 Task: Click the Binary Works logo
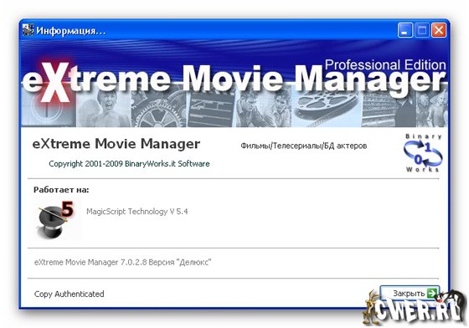[x=423, y=153]
